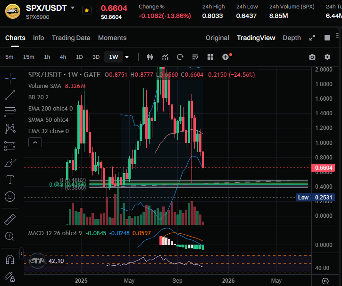Click the 24h Low value 0.6437

tap(246, 16)
